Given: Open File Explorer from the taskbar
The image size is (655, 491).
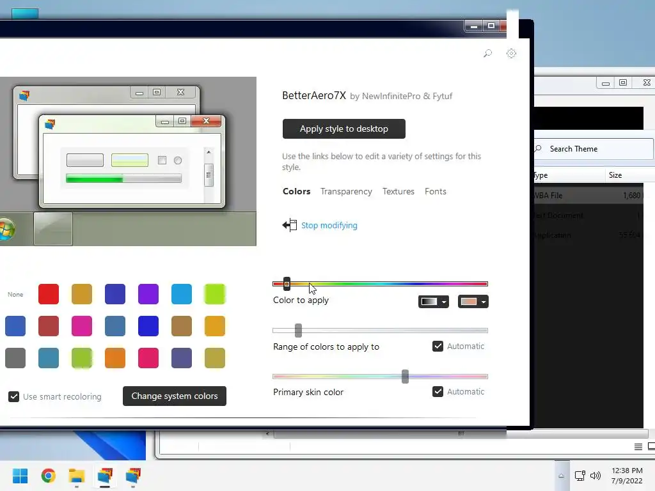Looking at the screenshot, I should 77,476.
